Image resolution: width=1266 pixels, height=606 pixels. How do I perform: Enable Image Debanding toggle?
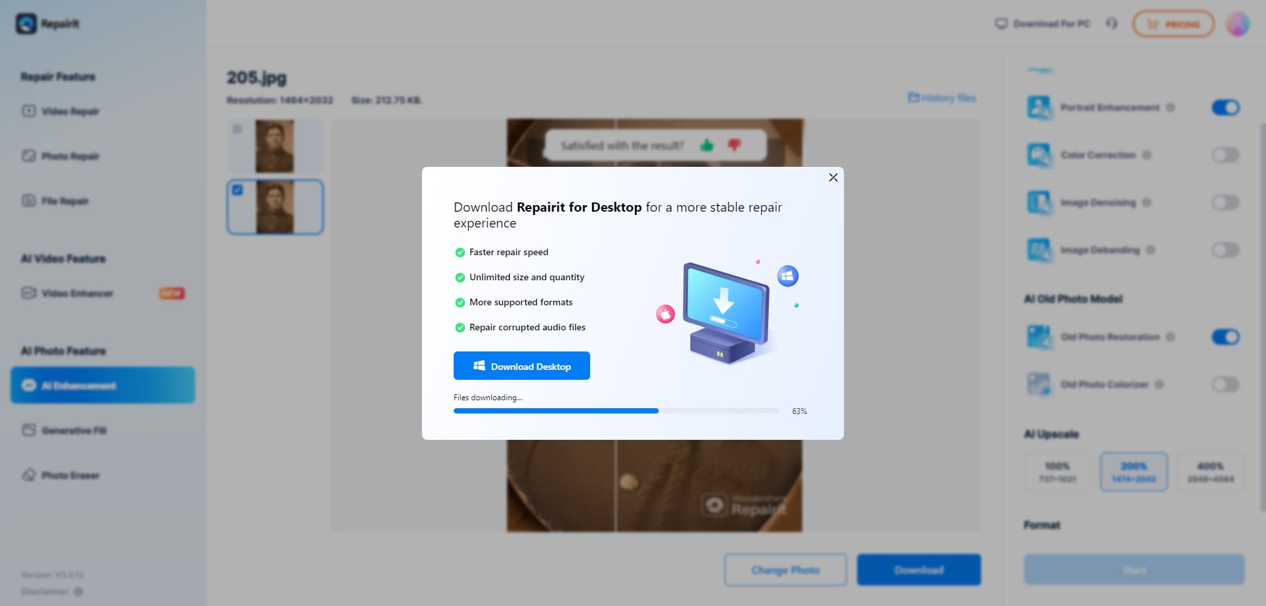tap(1226, 250)
